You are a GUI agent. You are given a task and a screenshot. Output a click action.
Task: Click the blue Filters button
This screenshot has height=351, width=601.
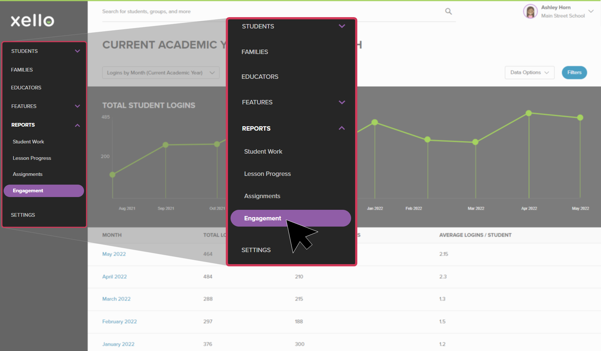click(x=574, y=72)
